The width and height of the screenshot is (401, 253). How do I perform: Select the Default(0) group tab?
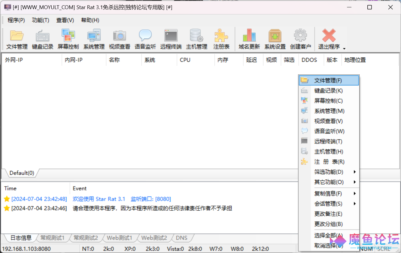(x=22, y=173)
